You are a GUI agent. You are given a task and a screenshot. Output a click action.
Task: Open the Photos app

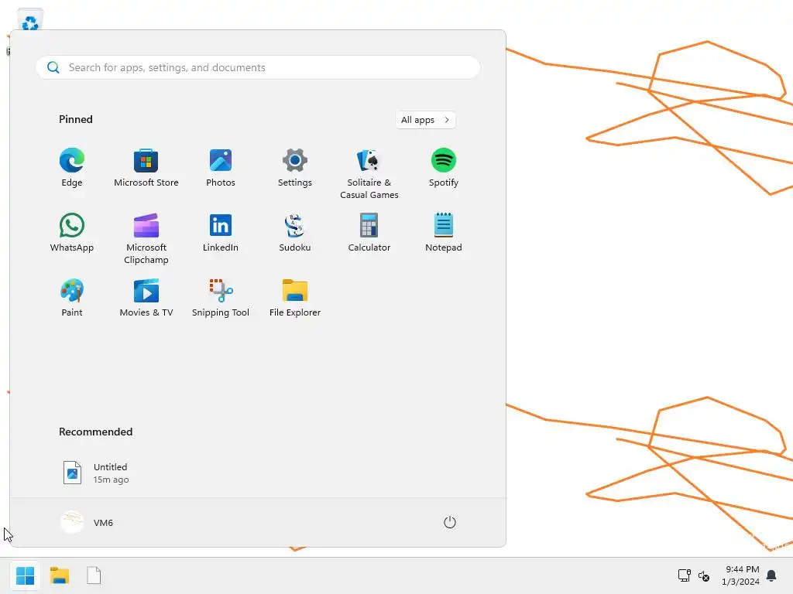221,168
